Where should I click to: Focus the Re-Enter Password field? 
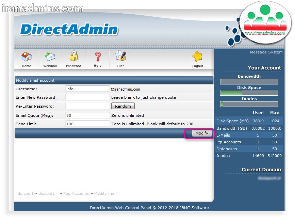(87, 106)
